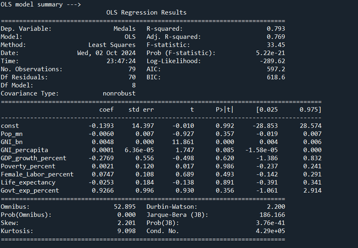
Task: Click the Kurtosis value 9.098
Action: coord(126,231)
